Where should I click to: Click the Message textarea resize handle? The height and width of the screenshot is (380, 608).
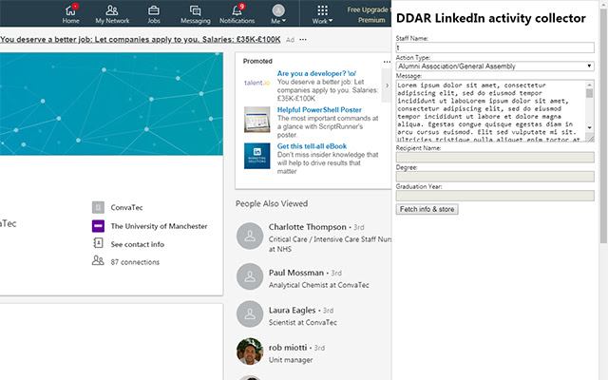(x=590, y=138)
